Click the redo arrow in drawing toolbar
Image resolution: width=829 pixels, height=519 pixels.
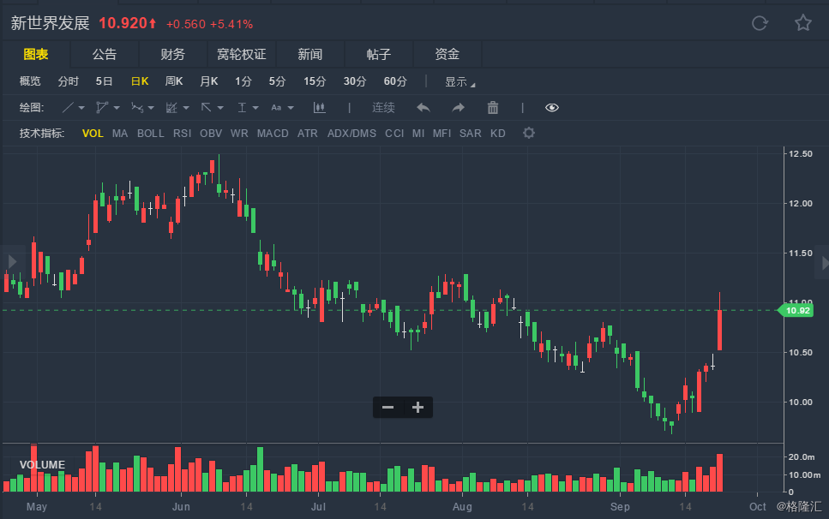[458, 108]
